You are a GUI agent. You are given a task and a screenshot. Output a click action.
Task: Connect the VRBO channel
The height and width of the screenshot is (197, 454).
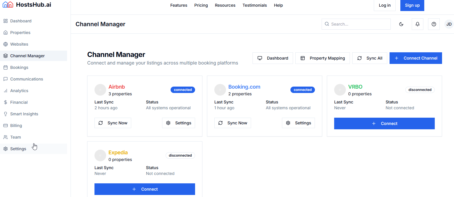click(384, 123)
